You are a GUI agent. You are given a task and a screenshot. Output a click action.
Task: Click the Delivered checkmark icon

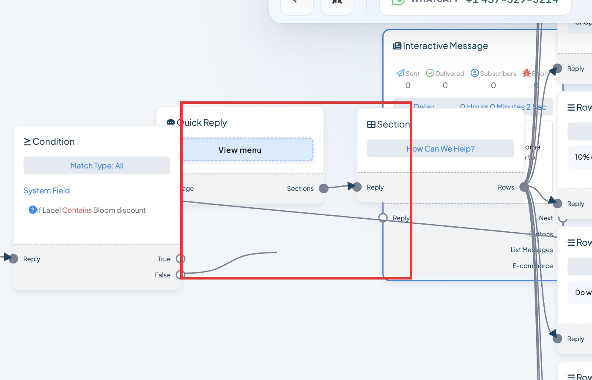tap(430, 73)
